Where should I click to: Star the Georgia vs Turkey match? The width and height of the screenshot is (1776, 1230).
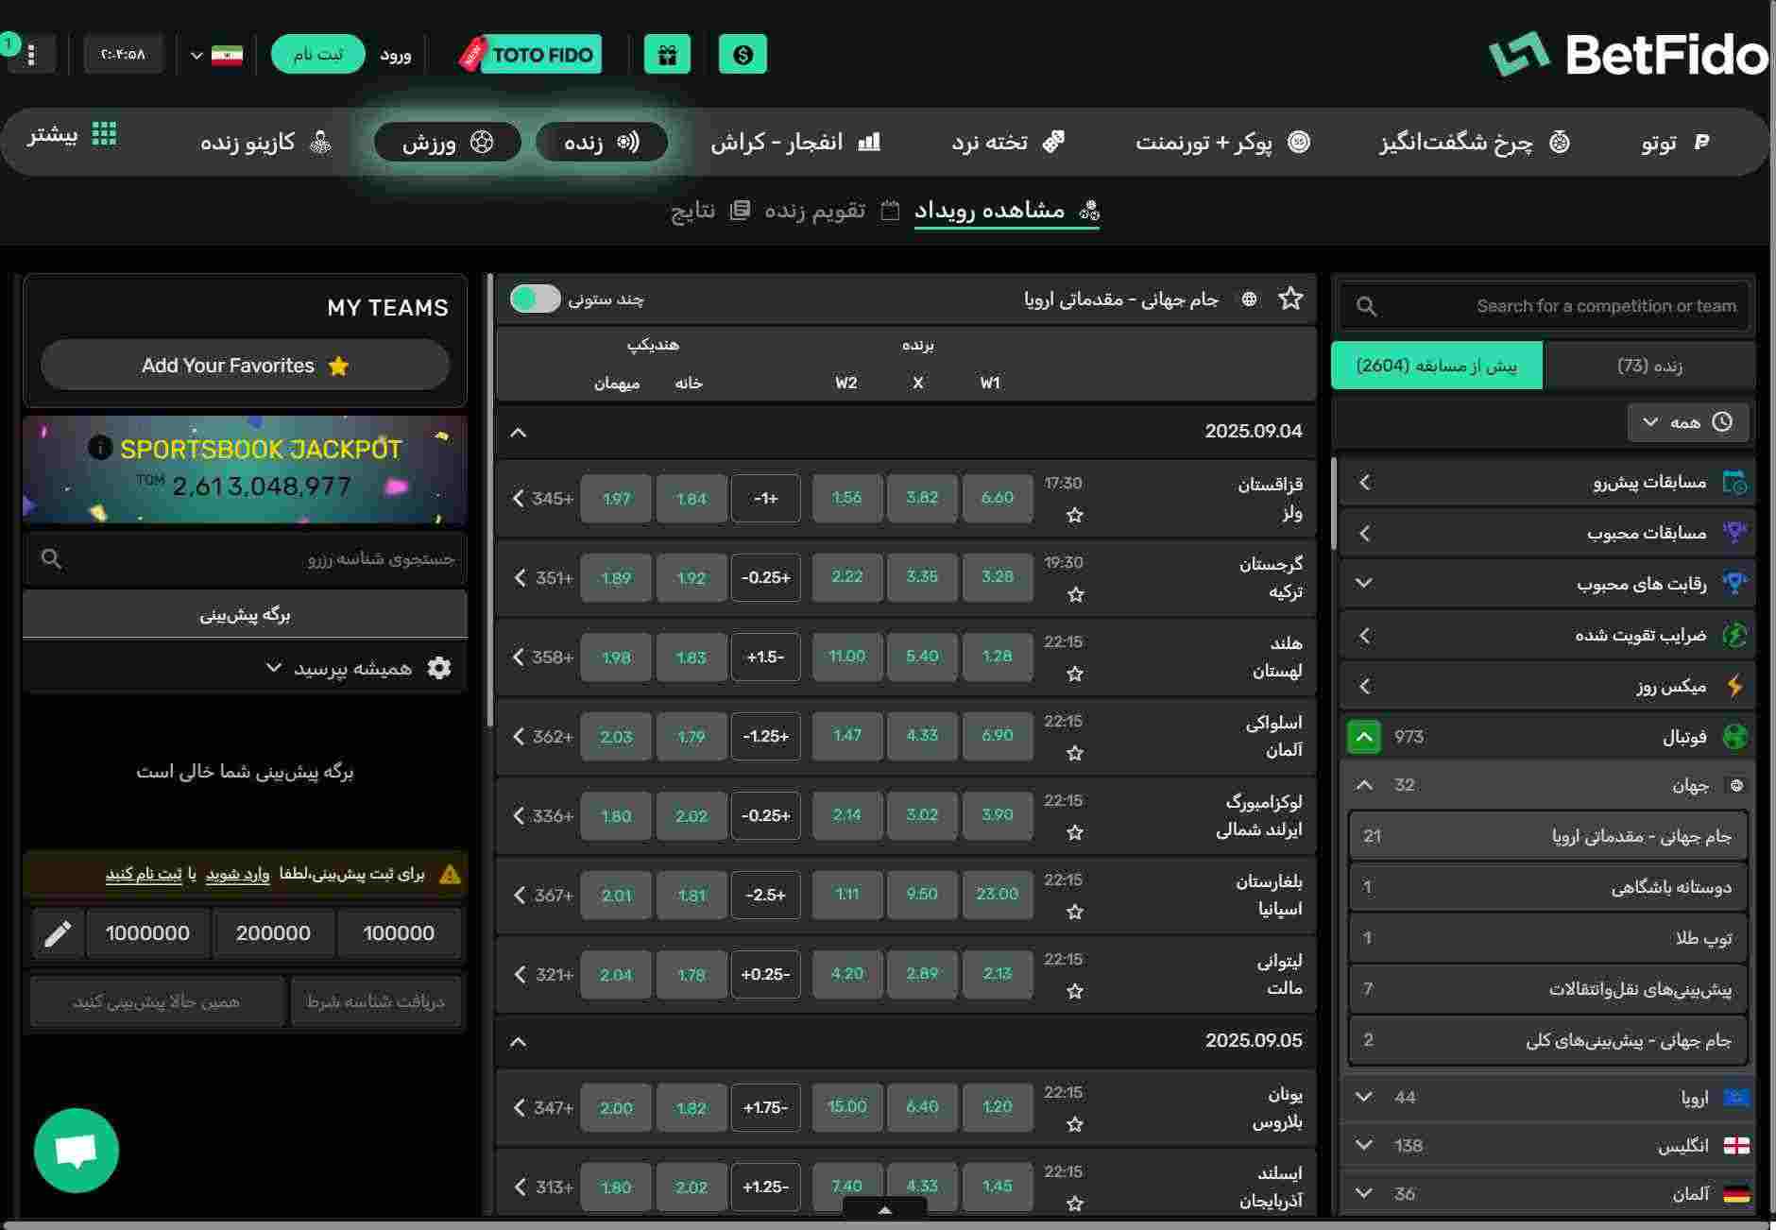pos(1074,594)
